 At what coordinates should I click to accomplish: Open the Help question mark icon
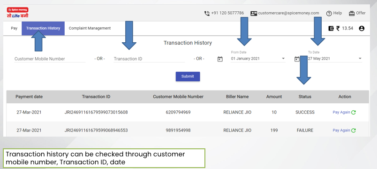coord(329,14)
